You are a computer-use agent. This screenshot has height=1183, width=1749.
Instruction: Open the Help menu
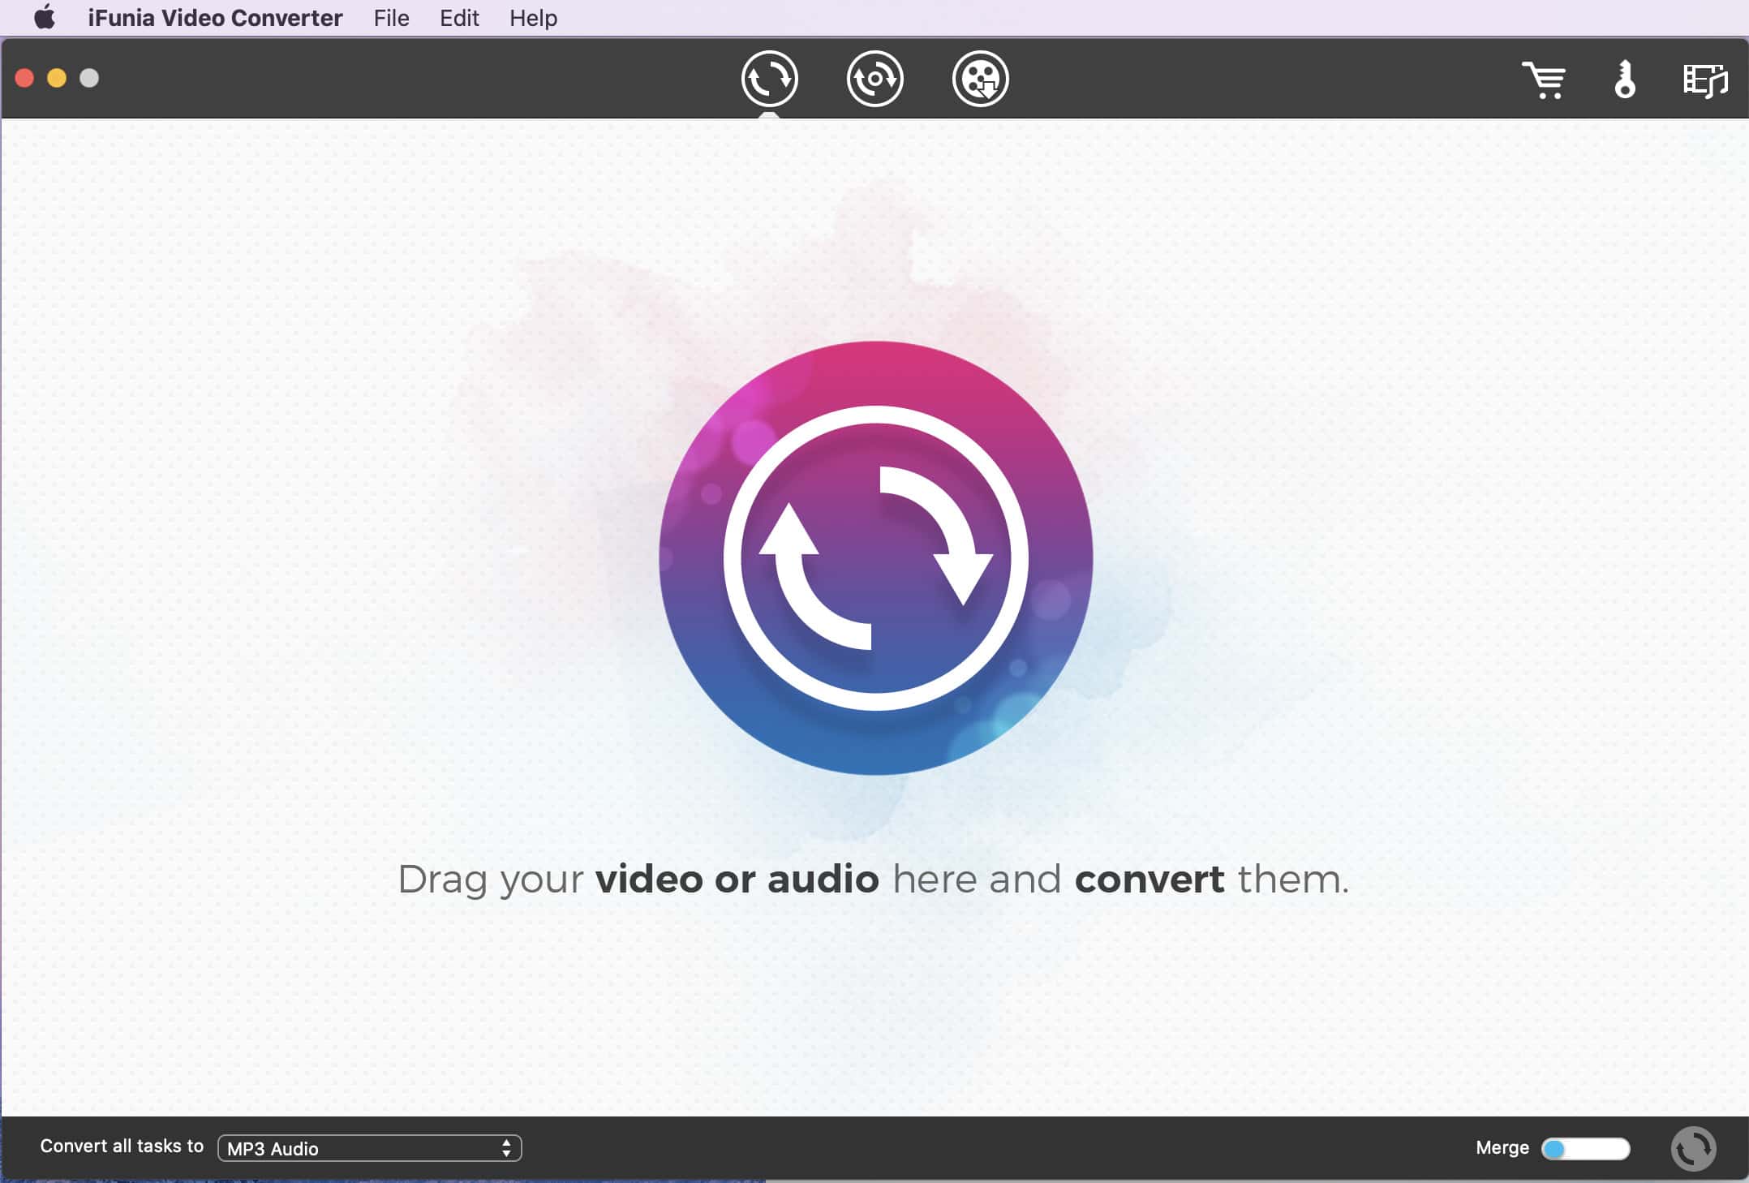point(533,18)
